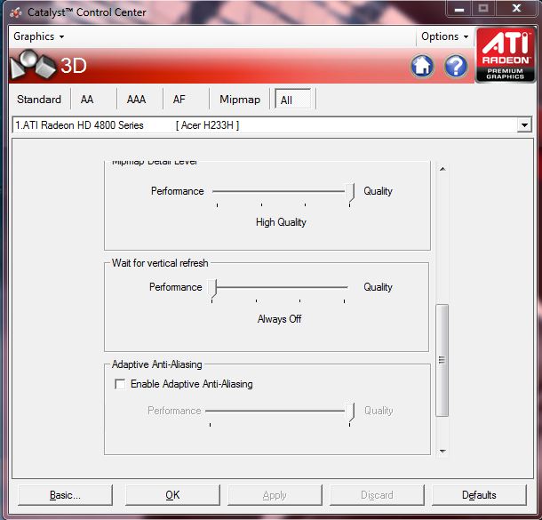Image resolution: width=542 pixels, height=520 pixels.
Task: Select the All tab
Action: 292,100
